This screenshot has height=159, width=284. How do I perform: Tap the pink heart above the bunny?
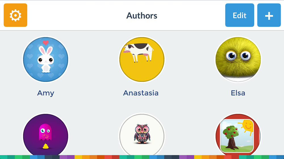coord(45,43)
